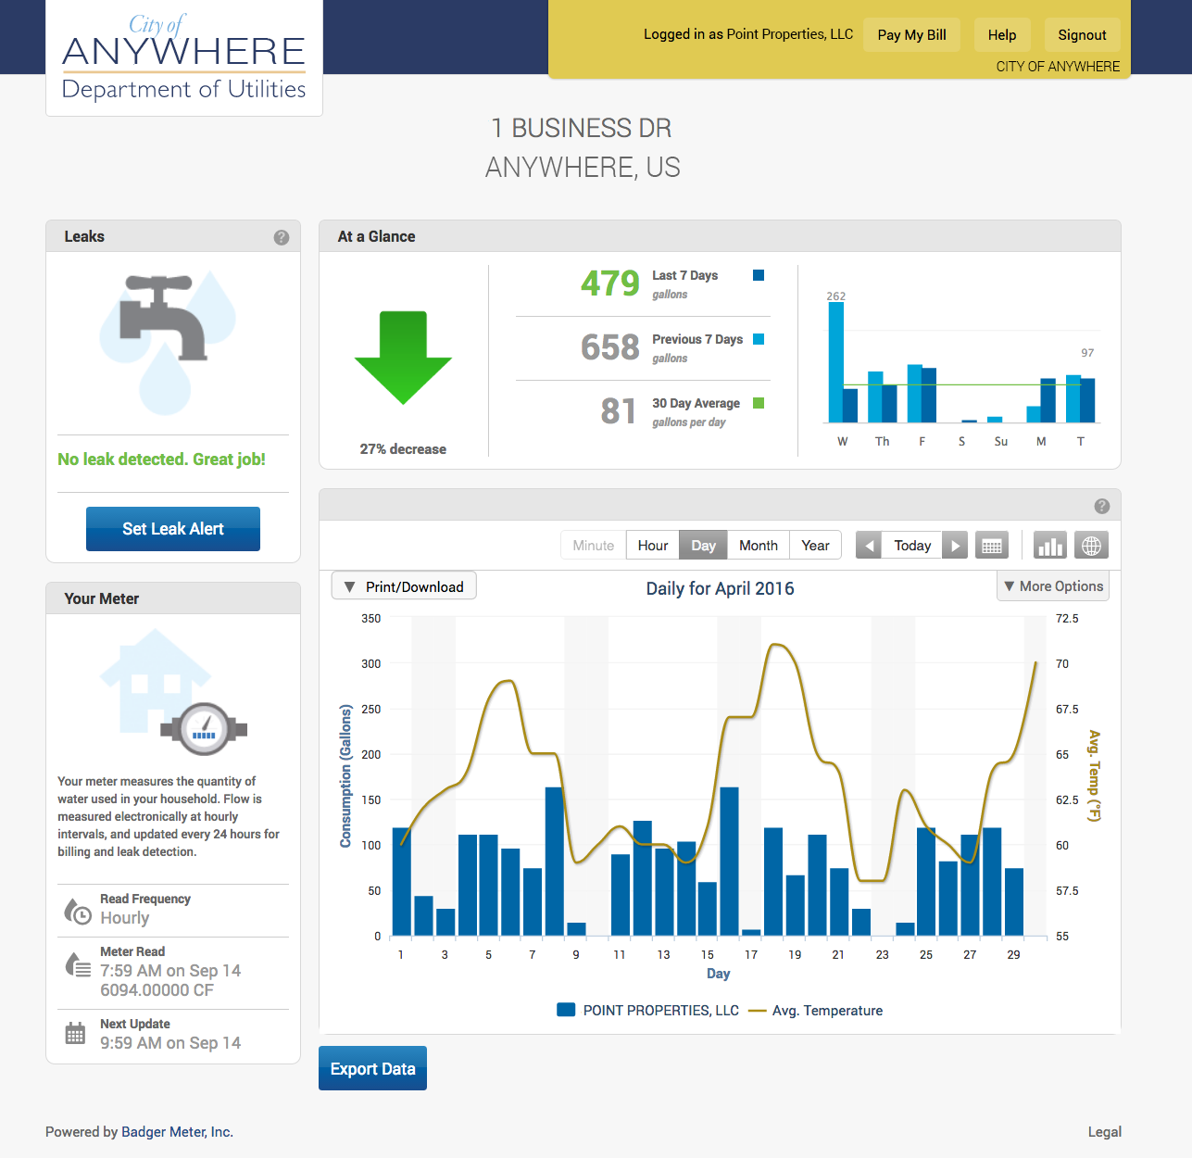Click the Last 7 Days blue swatch
Viewport: 1192px width, 1158px height.
[x=759, y=275]
